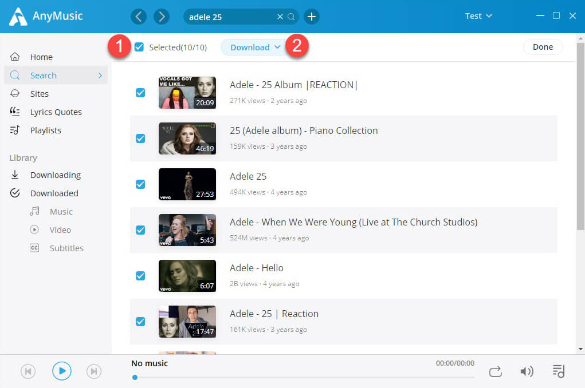
Task: Expand the Search item chevron
Action: (100, 76)
